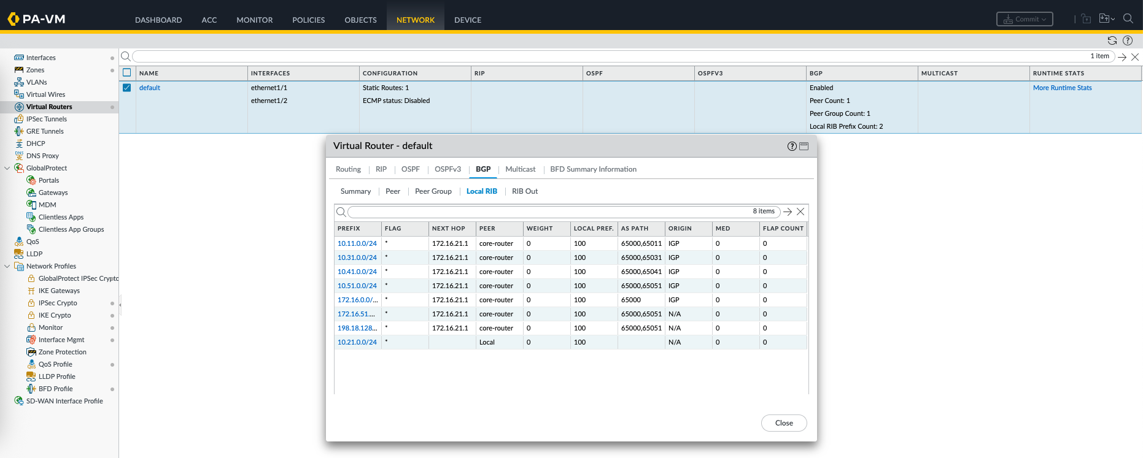
Task: Switch to the RIB Out sub-tab
Action: [x=524, y=191]
